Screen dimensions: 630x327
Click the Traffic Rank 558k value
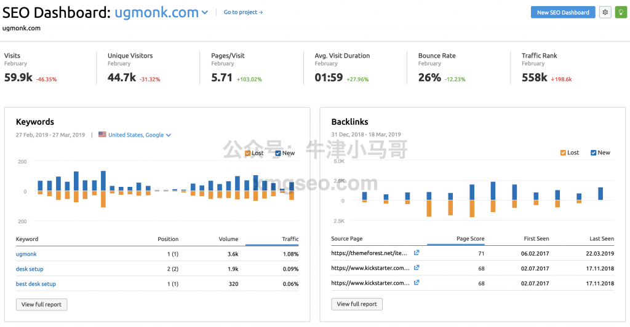(535, 77)
